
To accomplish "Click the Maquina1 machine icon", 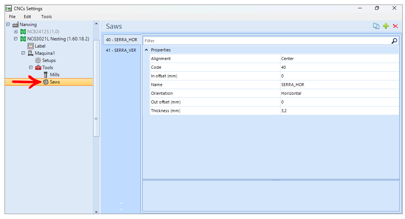I will coord(31,53).
